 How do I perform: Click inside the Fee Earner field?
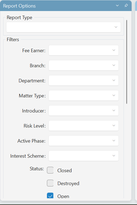[84, 50]
